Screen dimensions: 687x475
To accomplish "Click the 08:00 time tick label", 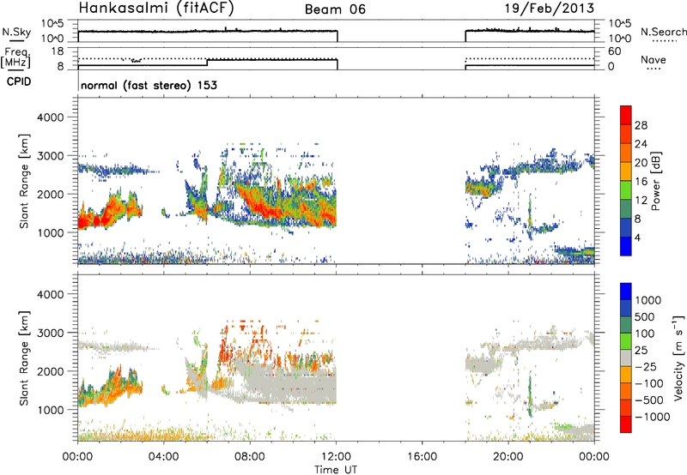I will click(250, 457).
